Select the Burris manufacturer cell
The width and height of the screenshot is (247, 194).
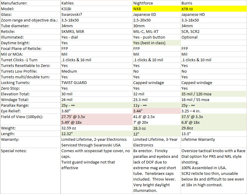213,3
